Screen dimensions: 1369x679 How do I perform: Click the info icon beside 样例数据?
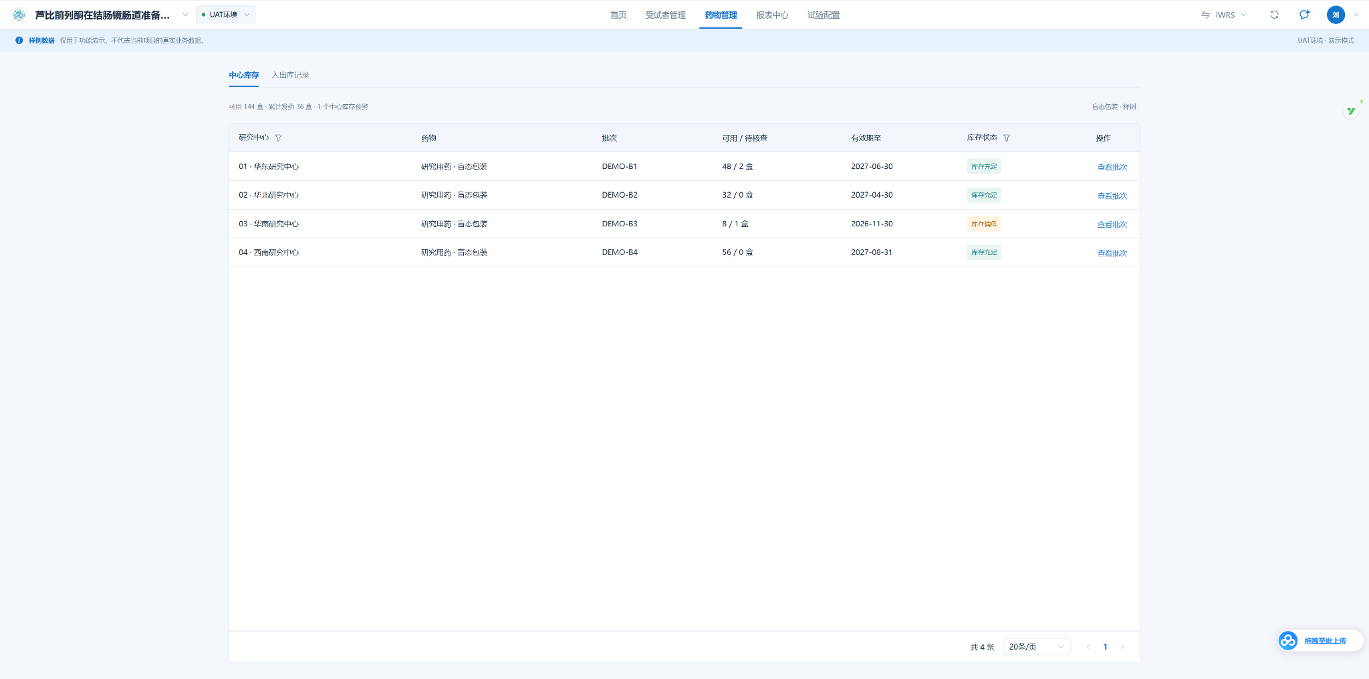pos(19,41)
